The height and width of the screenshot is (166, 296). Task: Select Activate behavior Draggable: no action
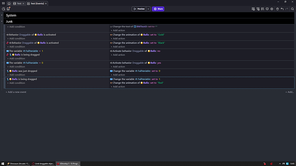[x=135, y=51]
